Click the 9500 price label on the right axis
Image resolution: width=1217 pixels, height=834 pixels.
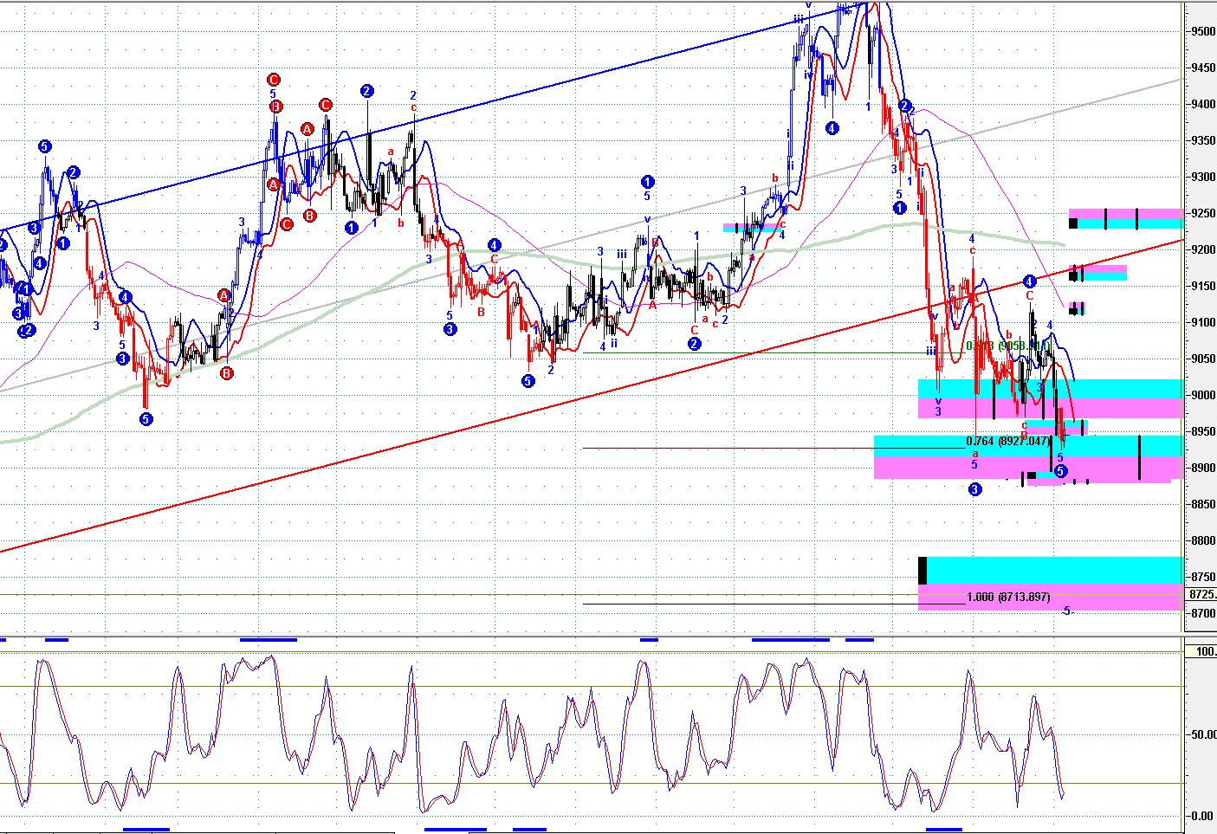tap(1202, 31)
